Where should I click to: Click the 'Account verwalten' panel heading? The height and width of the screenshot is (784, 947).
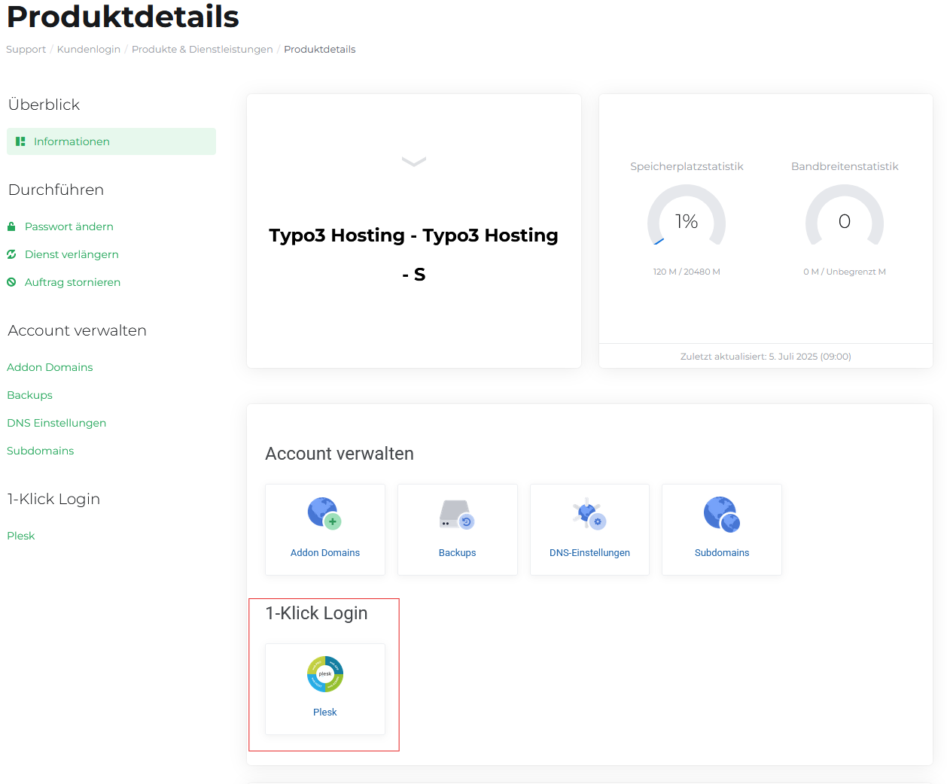coord(340,454)
